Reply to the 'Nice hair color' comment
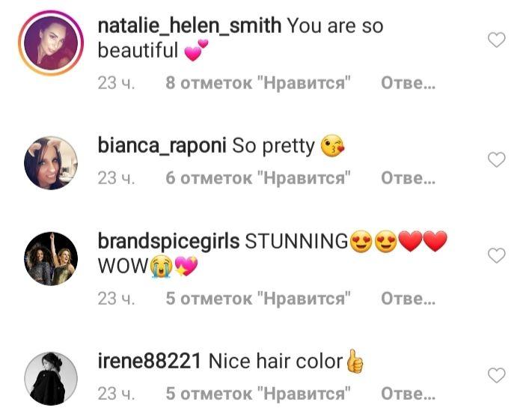 [408, 394]
